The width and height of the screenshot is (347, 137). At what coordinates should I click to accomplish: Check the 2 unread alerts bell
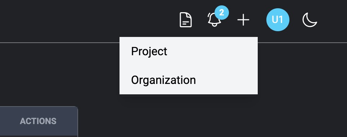tap(214, 19)
